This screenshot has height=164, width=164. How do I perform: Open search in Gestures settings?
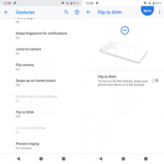(x=66, y=12)
